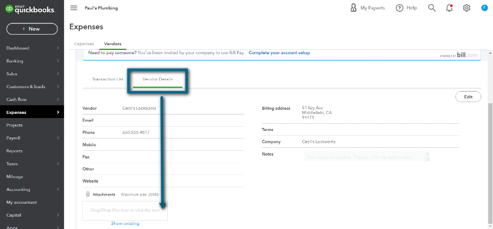Click the Edit button
The image size is (493, 229).
[x=468, y=97]
